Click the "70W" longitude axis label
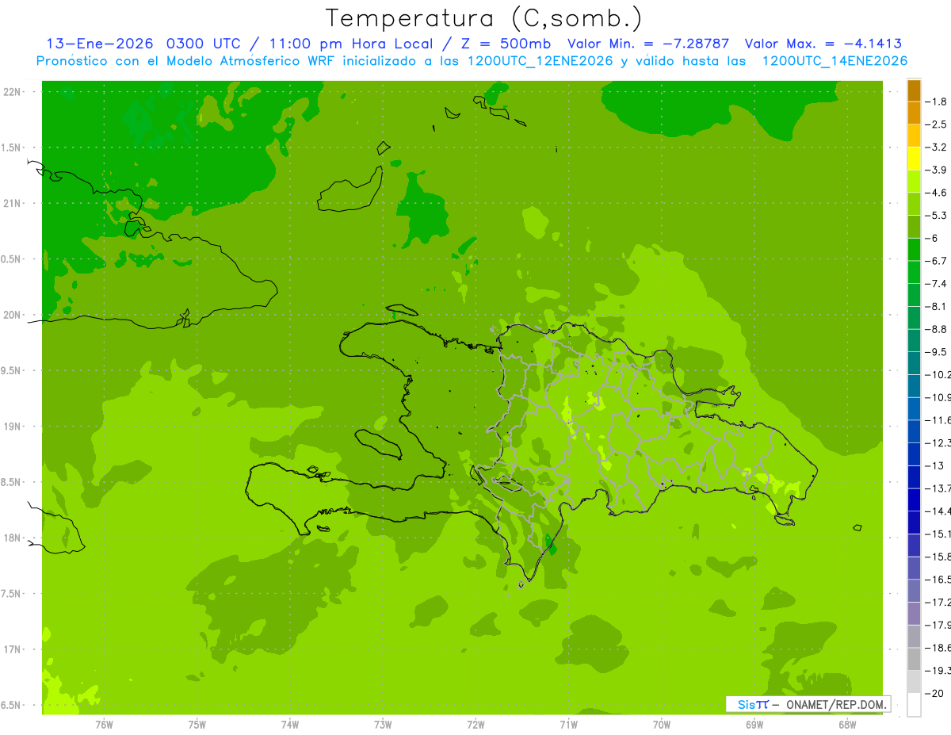This screenshot has height=735, width=951. pyautogui.click(x=662, y=725)
